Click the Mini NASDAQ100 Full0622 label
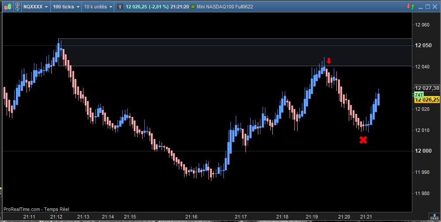This screenshot has height=222, width=441. [225, 7]
